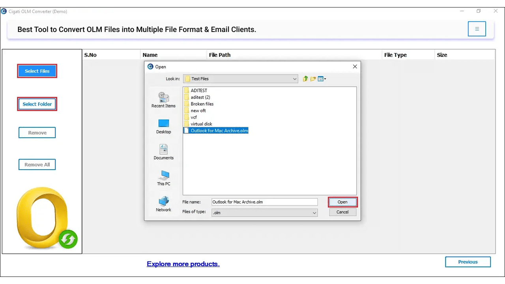Click the Cancel button in dialog

[342, 212]
